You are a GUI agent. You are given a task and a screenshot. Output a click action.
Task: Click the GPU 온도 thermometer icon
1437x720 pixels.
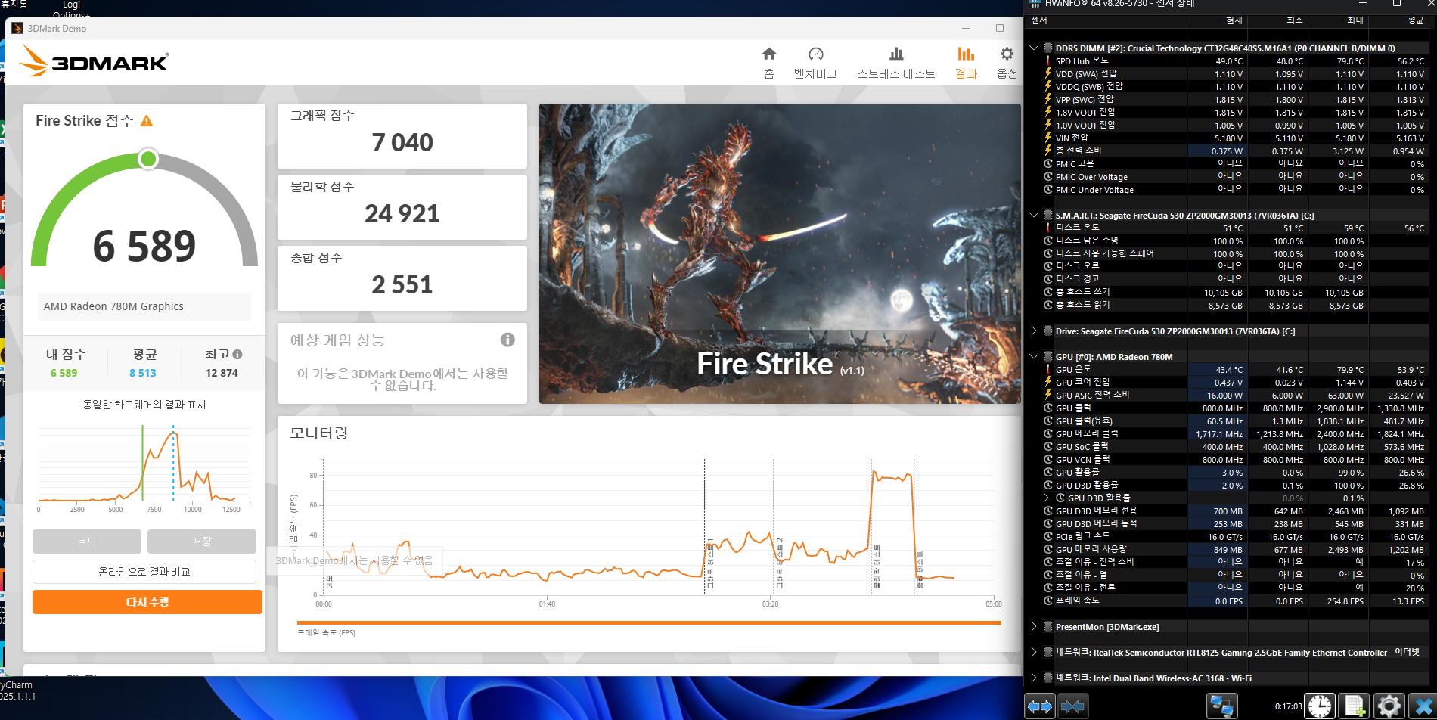pos(1048,369)
